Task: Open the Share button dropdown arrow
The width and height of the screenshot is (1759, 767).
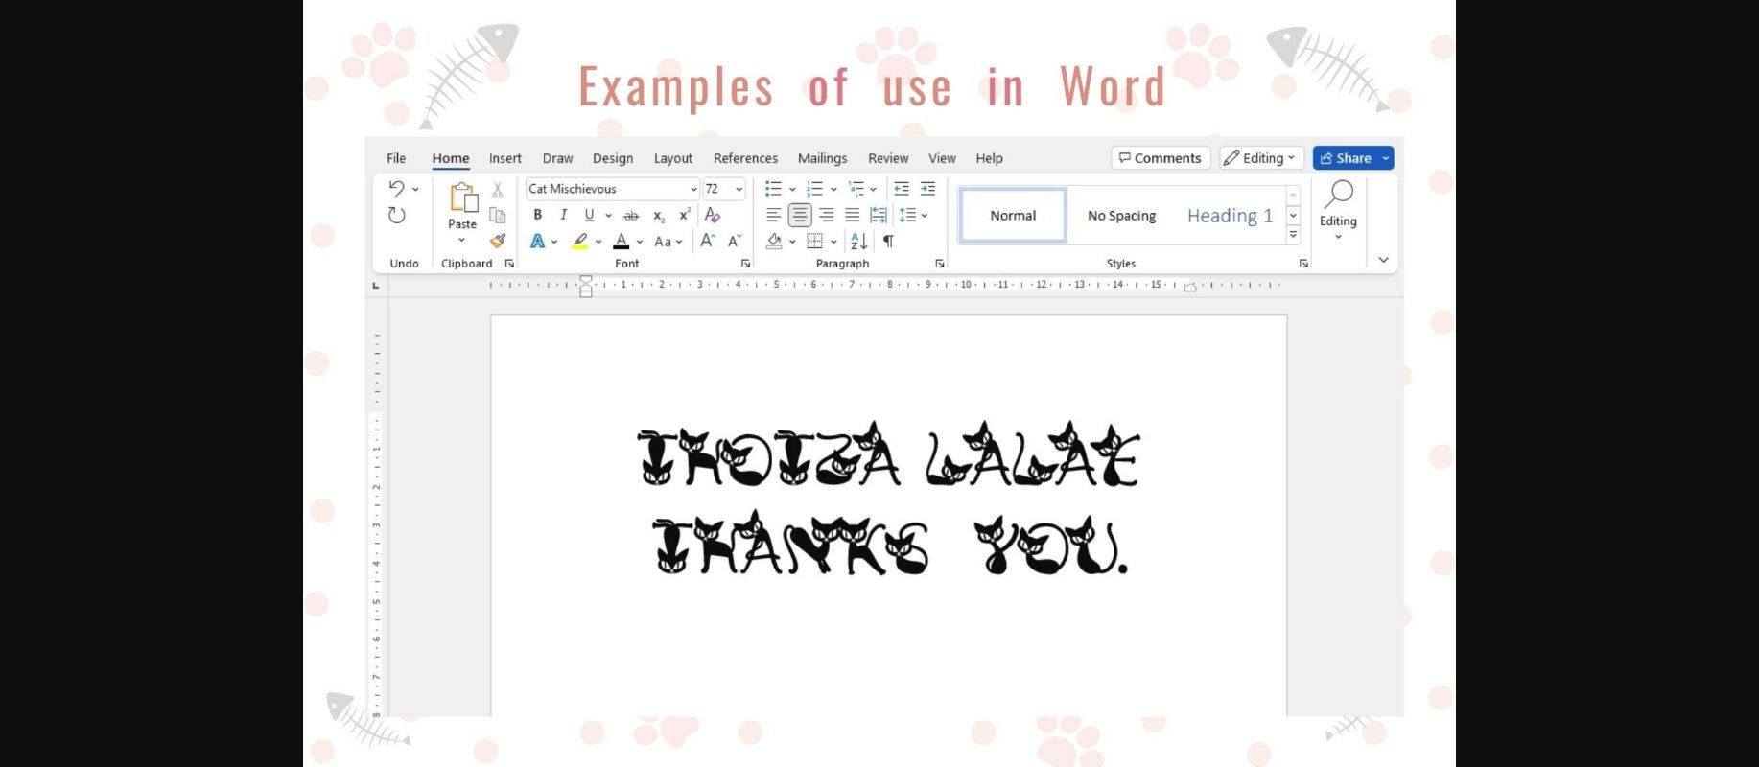Action: tap(1385, 158)
